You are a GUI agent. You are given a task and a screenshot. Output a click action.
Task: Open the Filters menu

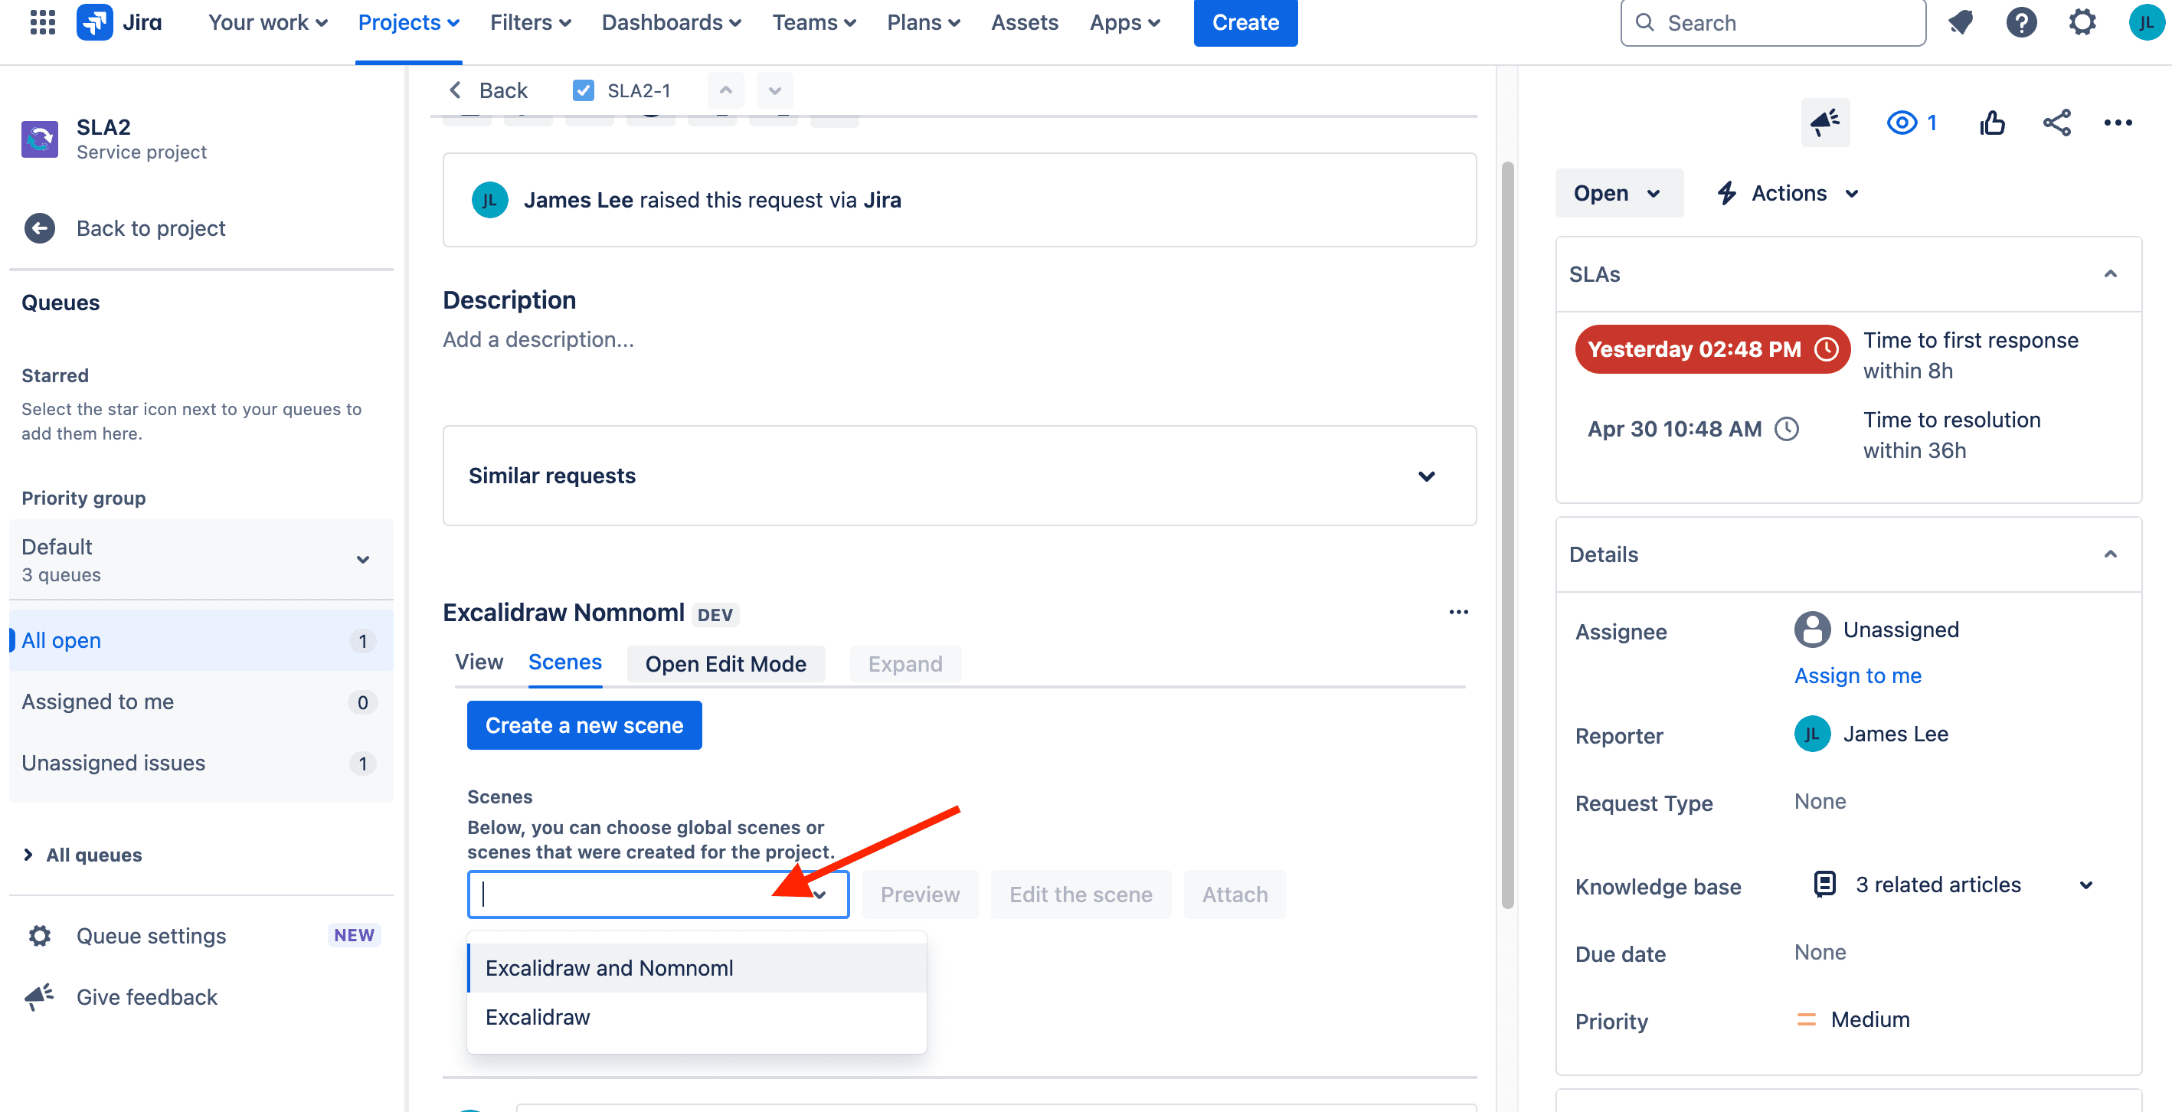point(530,23)
